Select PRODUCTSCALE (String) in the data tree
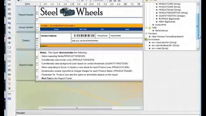Viewport: 206px width, 116px height. coord(170,10)
